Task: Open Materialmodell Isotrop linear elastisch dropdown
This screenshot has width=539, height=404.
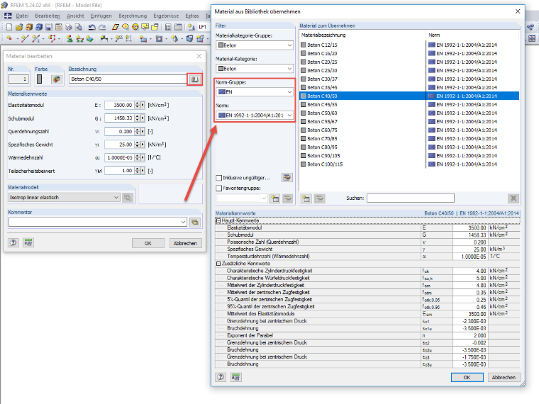Action: pyautogui.click(x=64, y=198)
